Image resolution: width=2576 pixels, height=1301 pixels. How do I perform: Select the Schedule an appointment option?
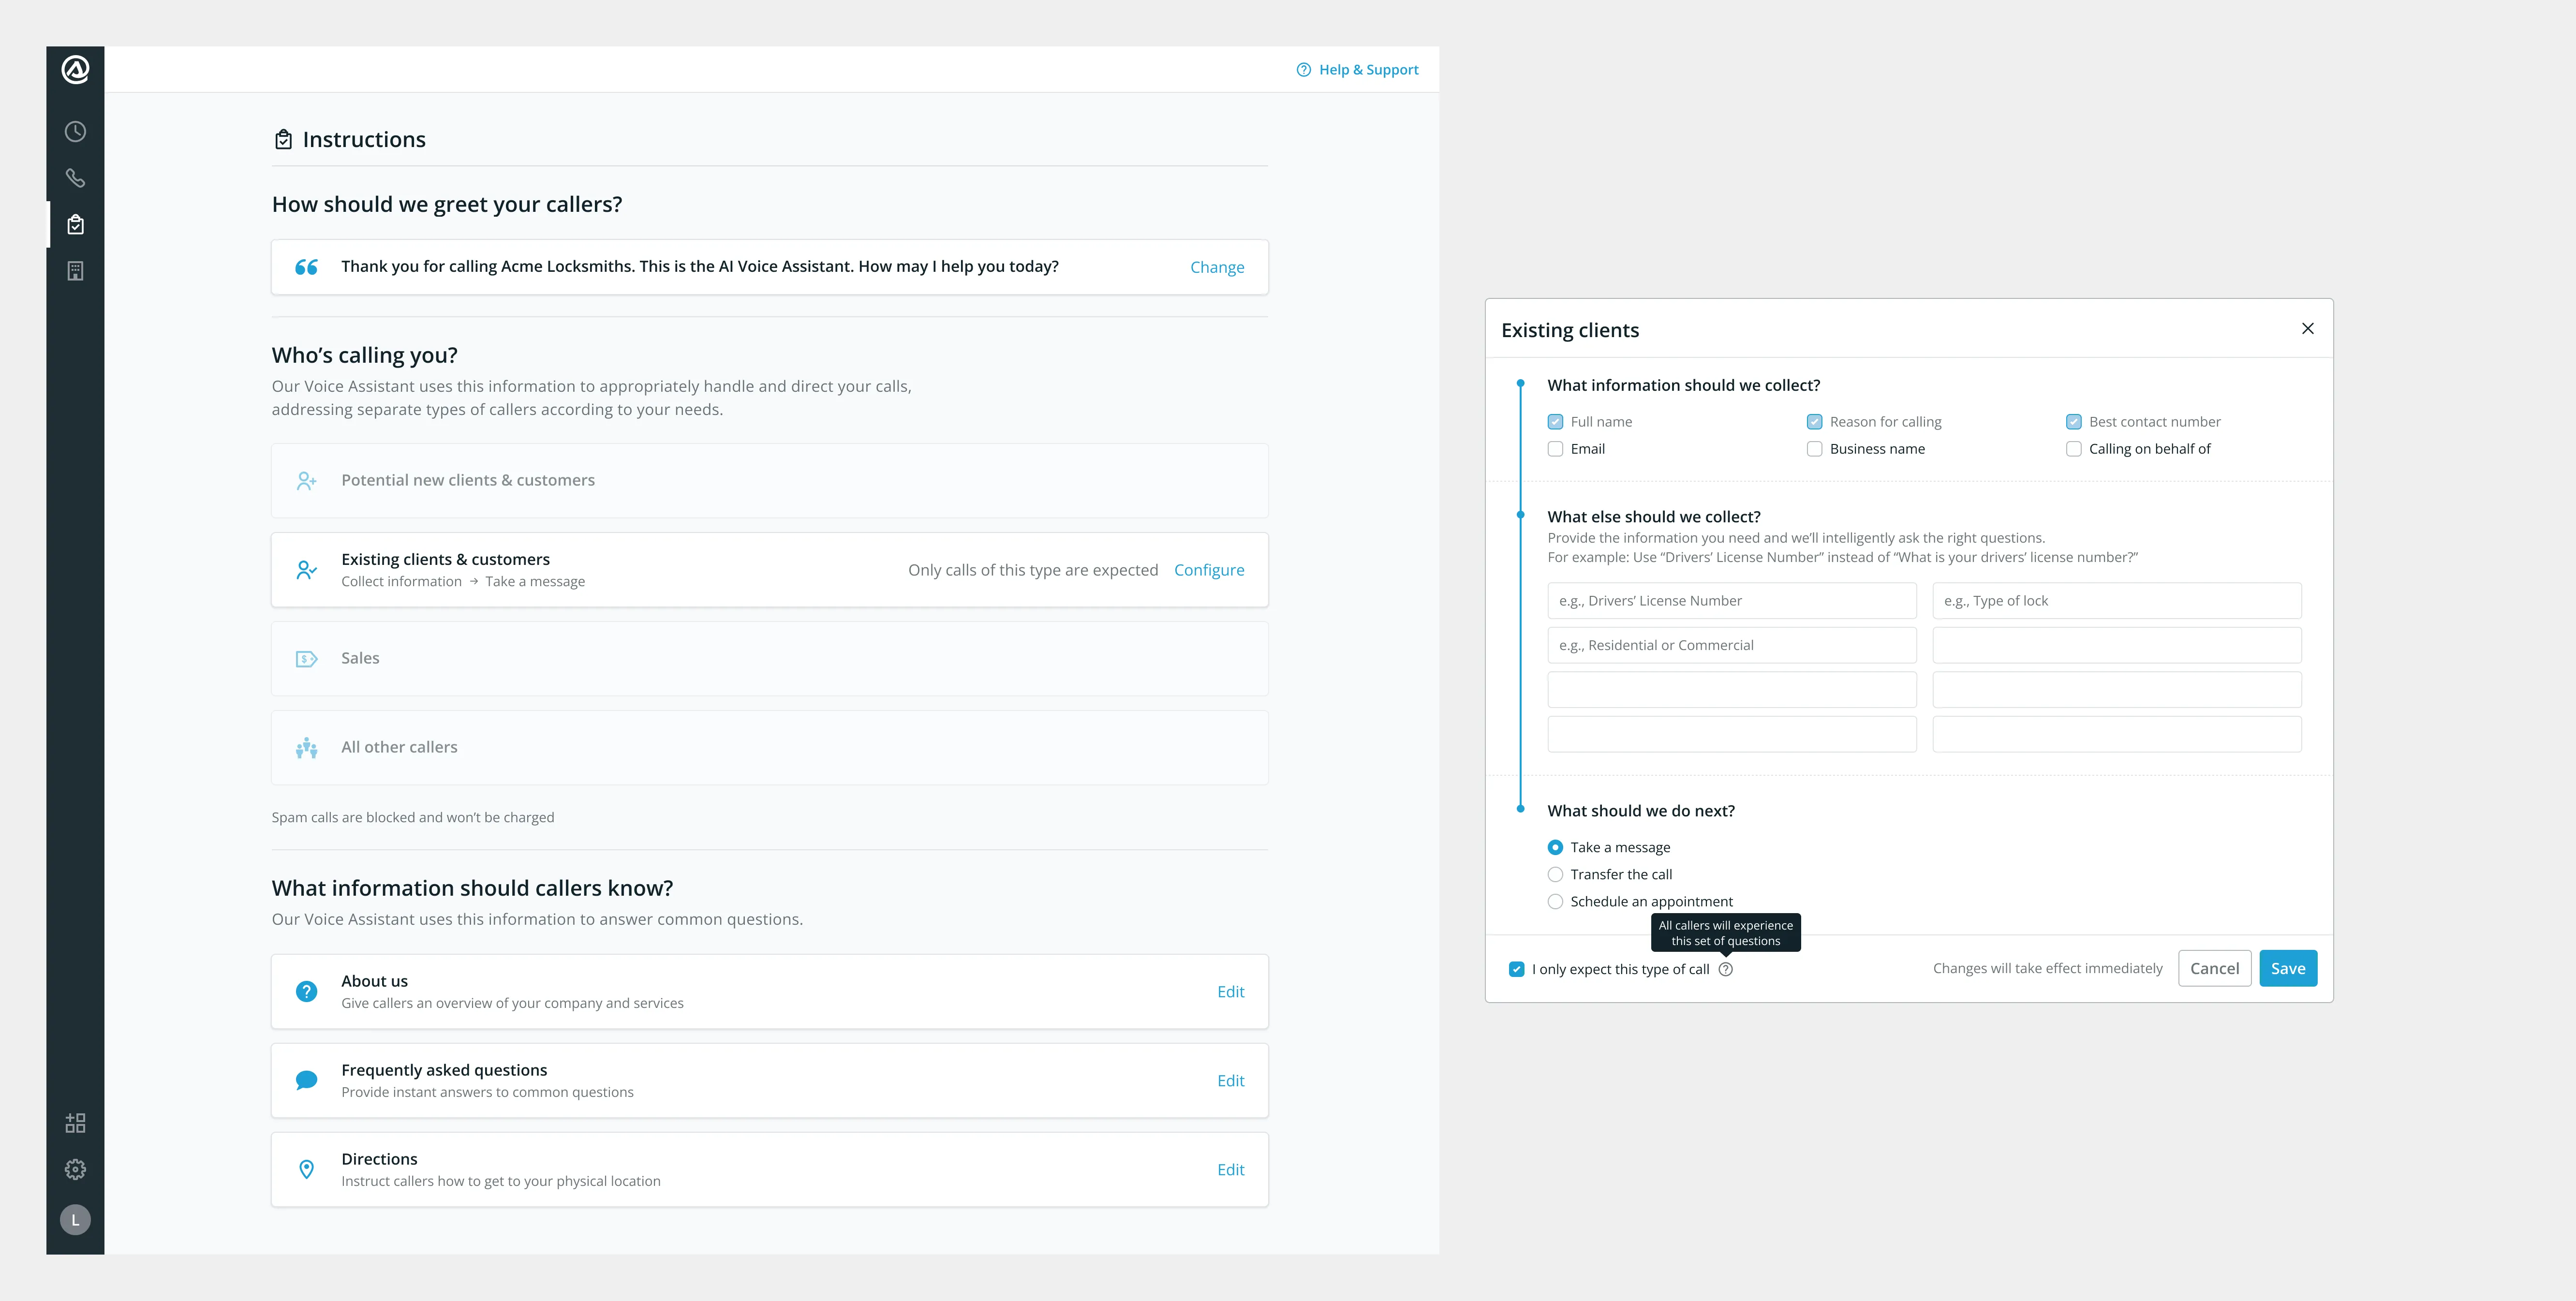(x=1555, y=901)
